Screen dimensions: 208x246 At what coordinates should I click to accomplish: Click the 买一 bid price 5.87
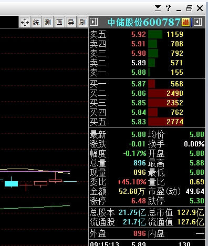coord(139,84)
